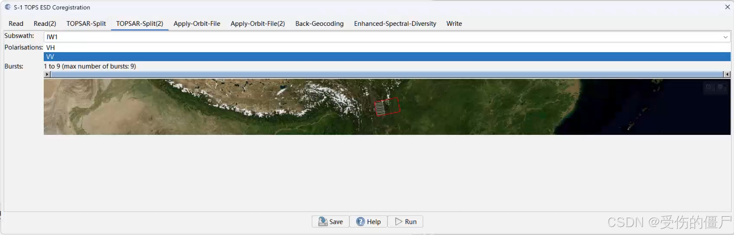The width and height of the screenshot is (734, 235).
Task: Click the right handle of bursts slider
Action: click(727, 74)
